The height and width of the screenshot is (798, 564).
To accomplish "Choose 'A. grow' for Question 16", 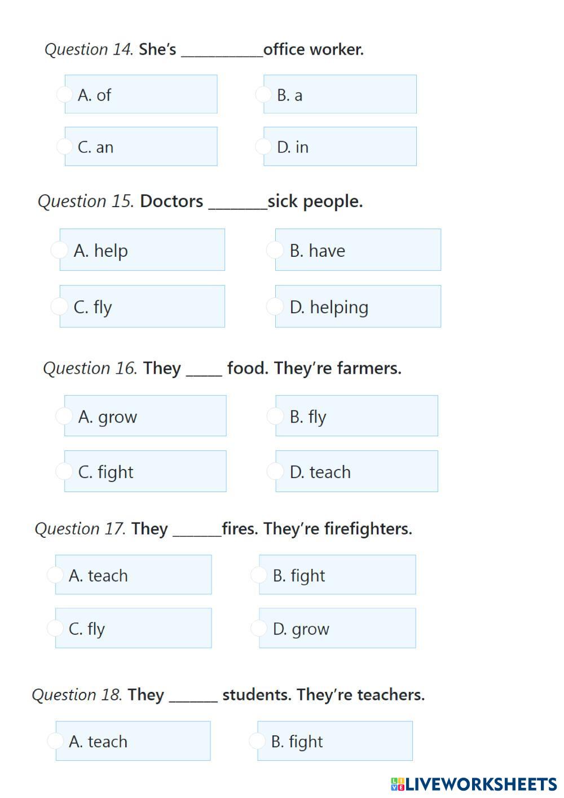I will [64, 416].
